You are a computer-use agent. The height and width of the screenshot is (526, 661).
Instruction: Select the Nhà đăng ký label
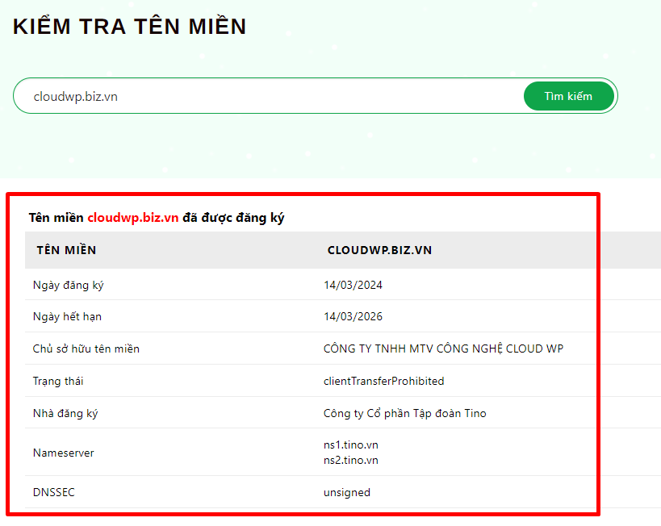point(65,414)
